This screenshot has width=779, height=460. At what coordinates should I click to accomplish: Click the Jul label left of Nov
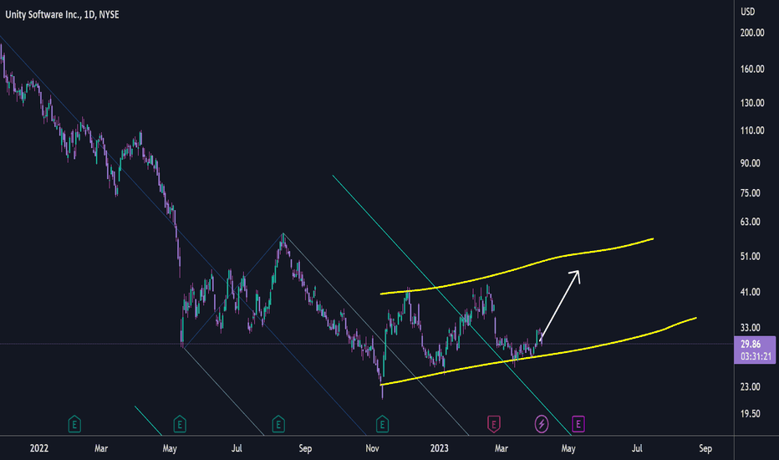click(x=237, y=448)
